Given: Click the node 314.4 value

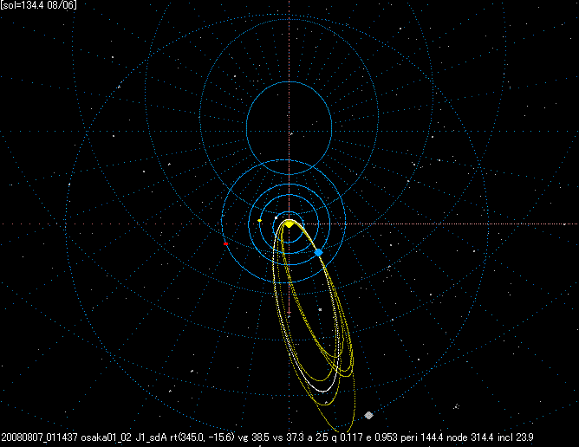Looking at the screenshot, I should point(470,437).
